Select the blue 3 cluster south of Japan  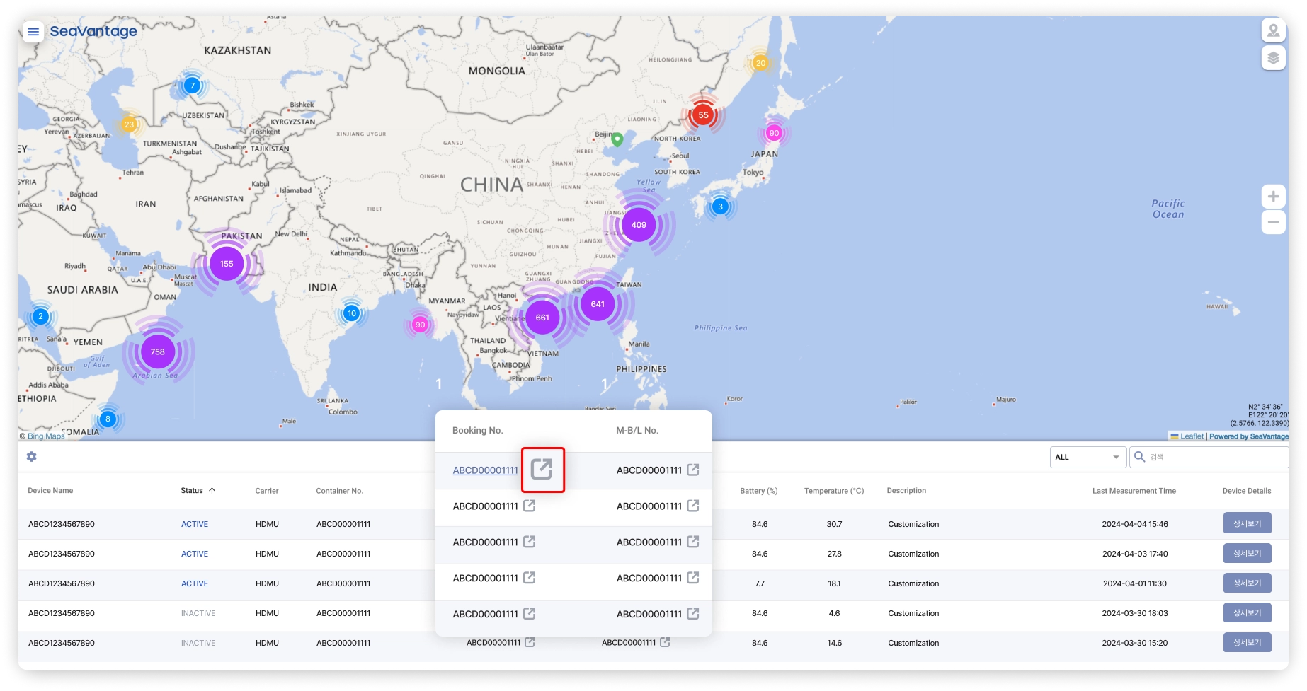(720, 207)
